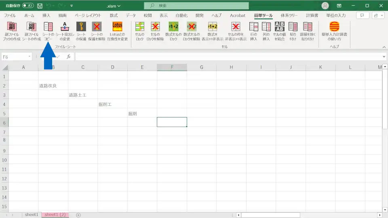Click the comments speech bubble icon
Viewport: 388px width, 218px height.
tap(362, 15)
